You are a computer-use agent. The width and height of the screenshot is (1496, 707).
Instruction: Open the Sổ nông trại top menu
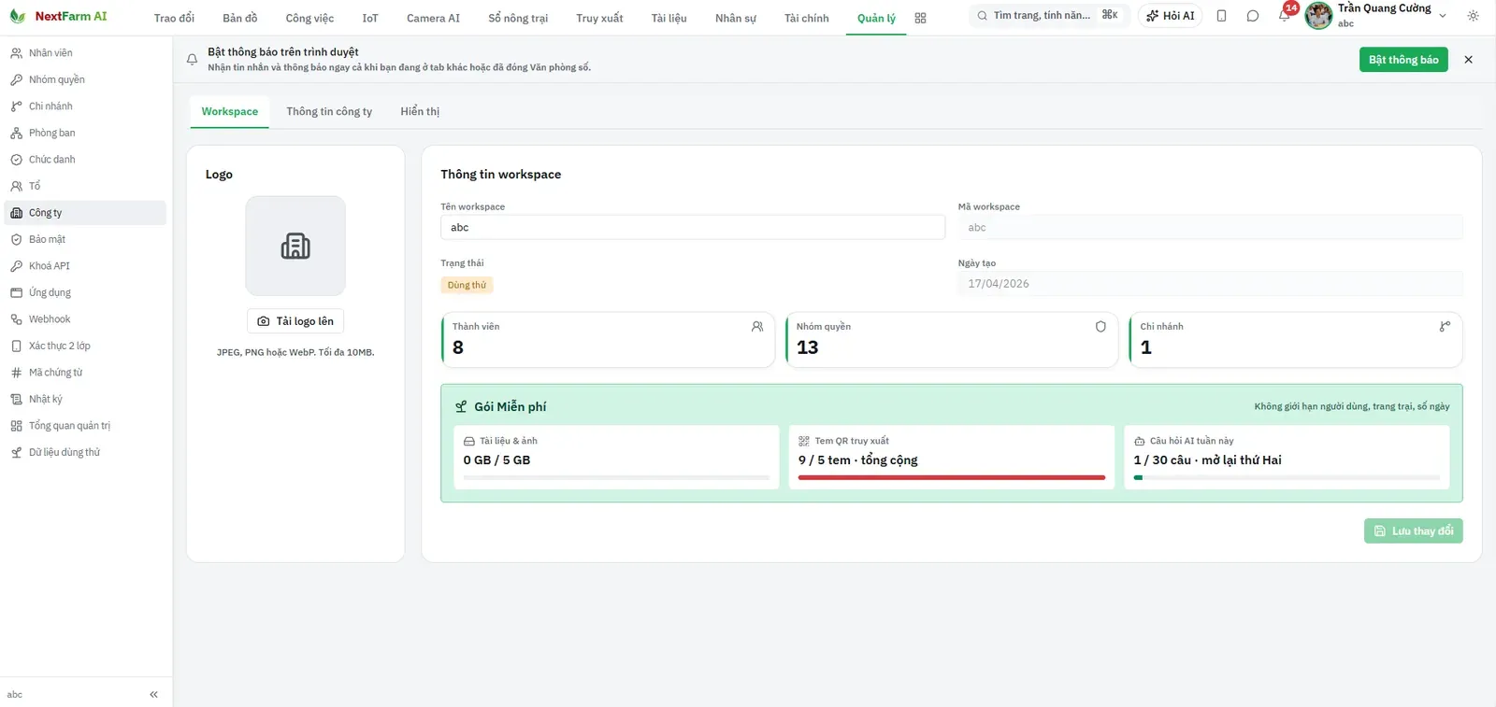[518, 18]
